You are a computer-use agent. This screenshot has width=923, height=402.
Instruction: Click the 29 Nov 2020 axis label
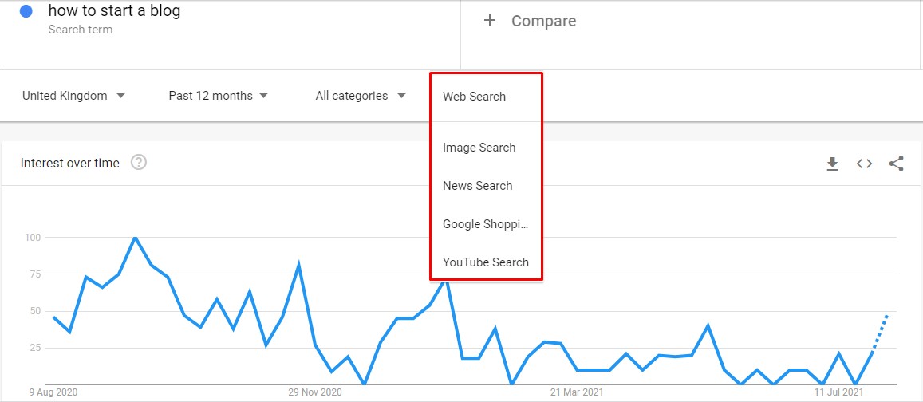(x=315, y=392)
